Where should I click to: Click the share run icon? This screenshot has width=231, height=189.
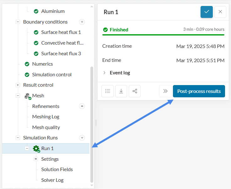coord(135,91)
